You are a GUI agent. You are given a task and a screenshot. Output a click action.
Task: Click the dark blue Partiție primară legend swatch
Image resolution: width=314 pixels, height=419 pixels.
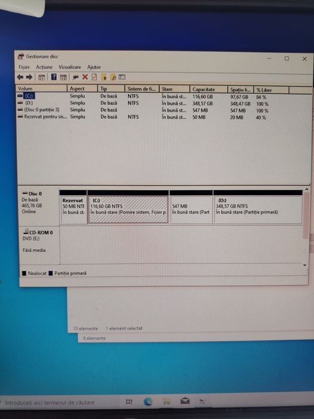51,273
